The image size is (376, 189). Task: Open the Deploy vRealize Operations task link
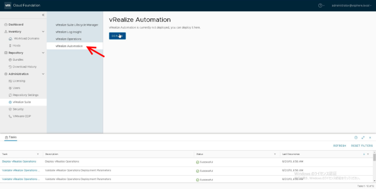[19, 161]
